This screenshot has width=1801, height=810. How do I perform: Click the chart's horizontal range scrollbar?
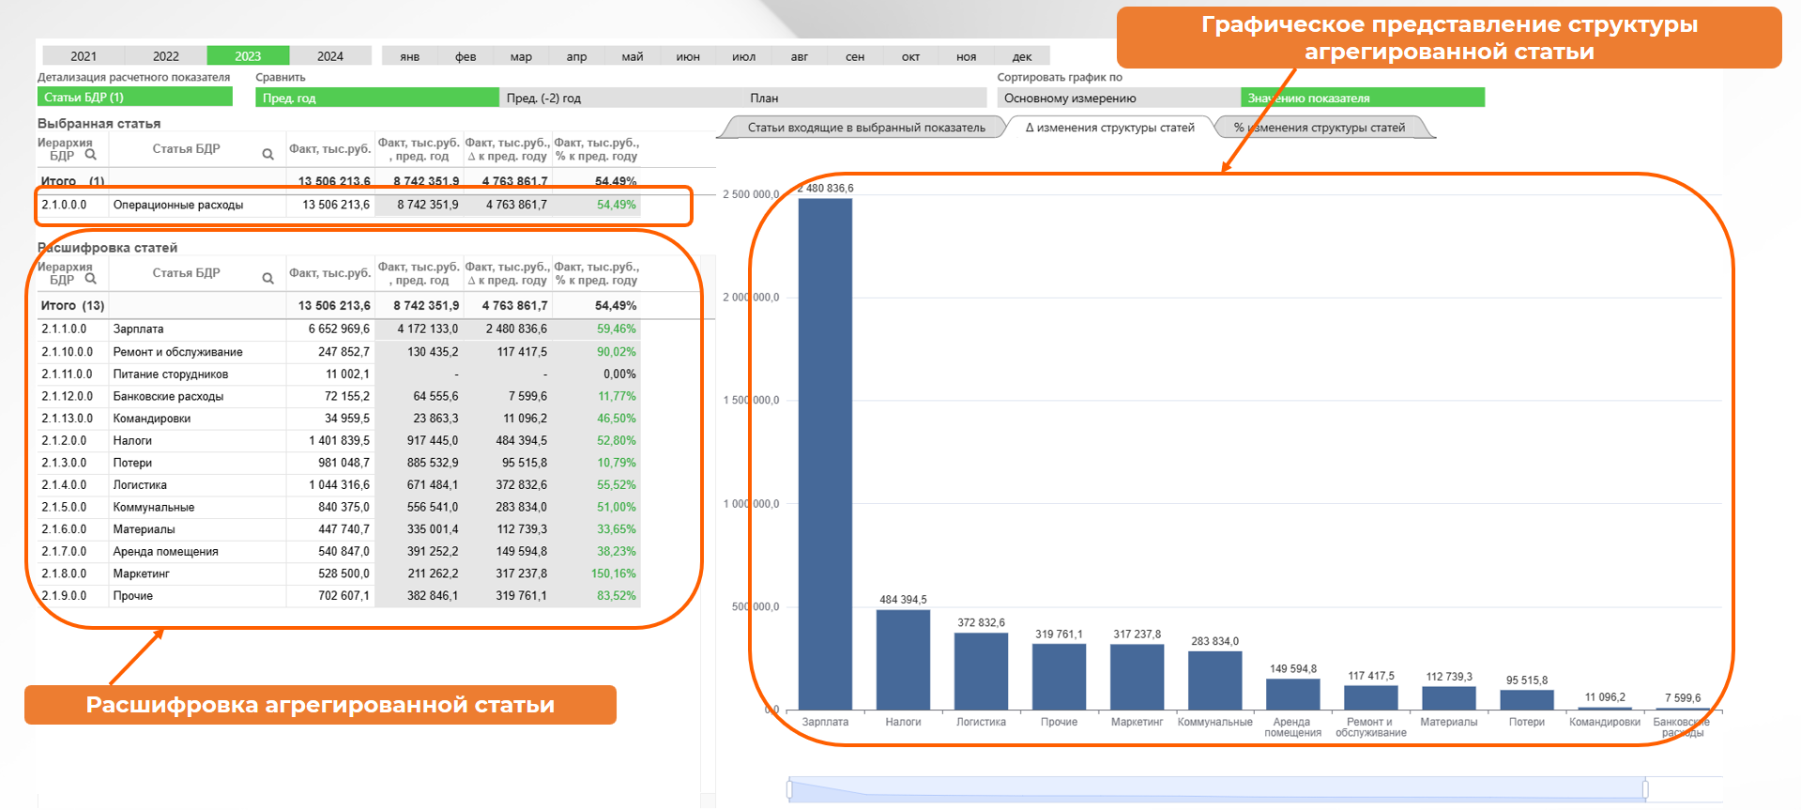(x=1218, y=789)
